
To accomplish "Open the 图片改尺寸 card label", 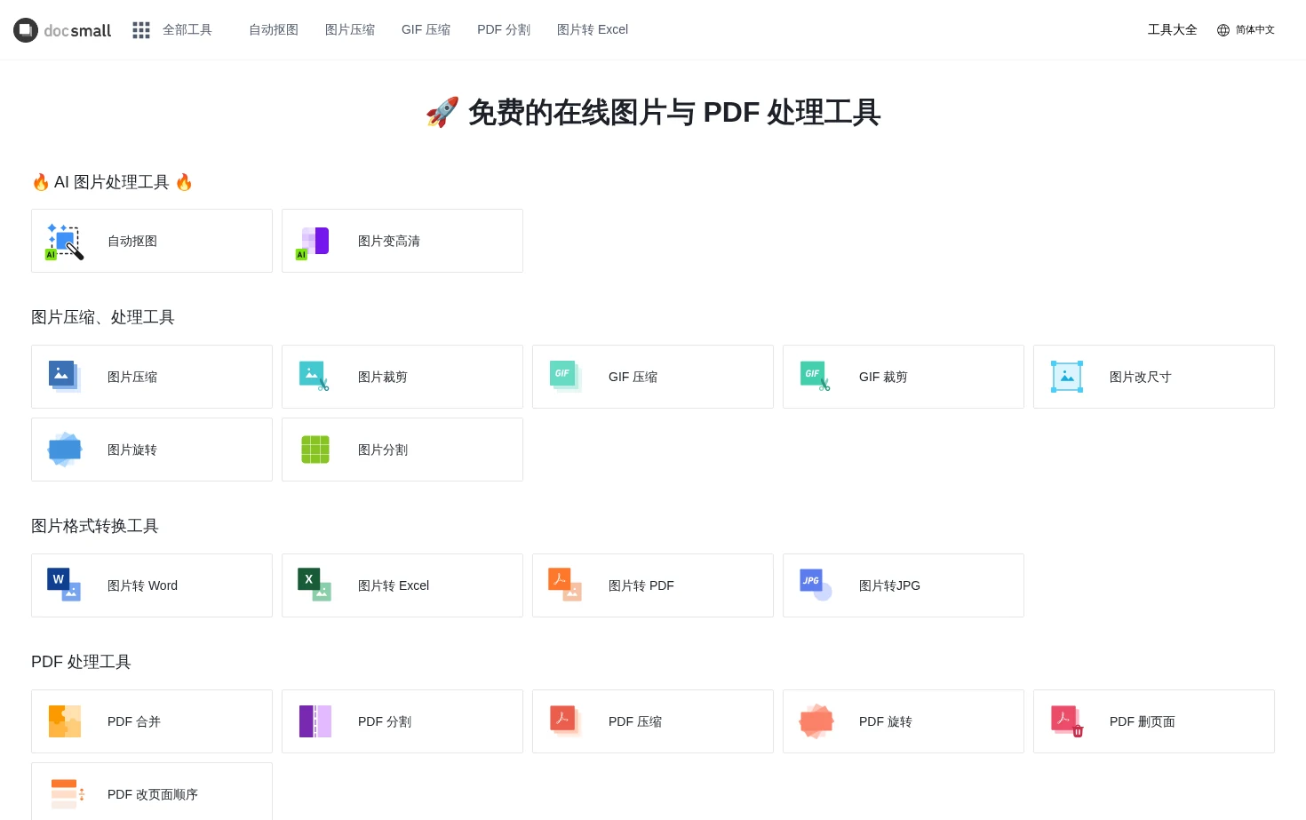I will 1141,377.
